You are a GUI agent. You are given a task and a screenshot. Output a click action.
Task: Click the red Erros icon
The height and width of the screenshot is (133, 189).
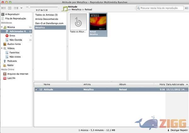[7, 36]
